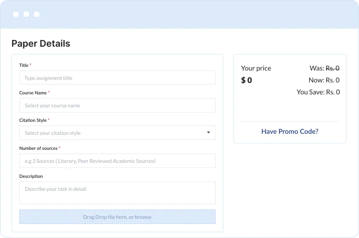Open the Have Promo Code? link
This screenshot has width=359, height=238.
pos(289,131)
